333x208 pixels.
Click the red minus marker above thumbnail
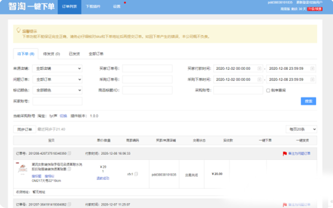point(17,163)
